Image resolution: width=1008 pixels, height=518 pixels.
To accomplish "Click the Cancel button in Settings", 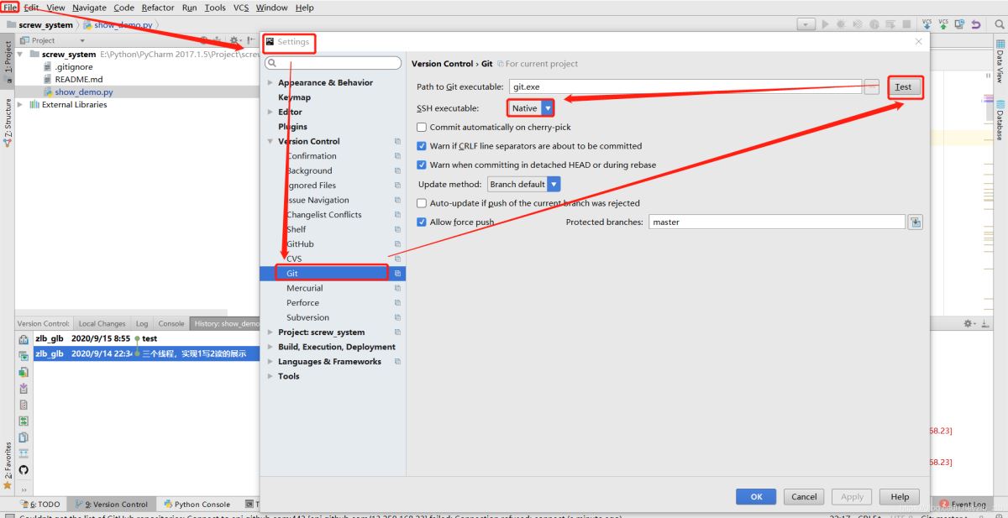I will pos(804,496).
